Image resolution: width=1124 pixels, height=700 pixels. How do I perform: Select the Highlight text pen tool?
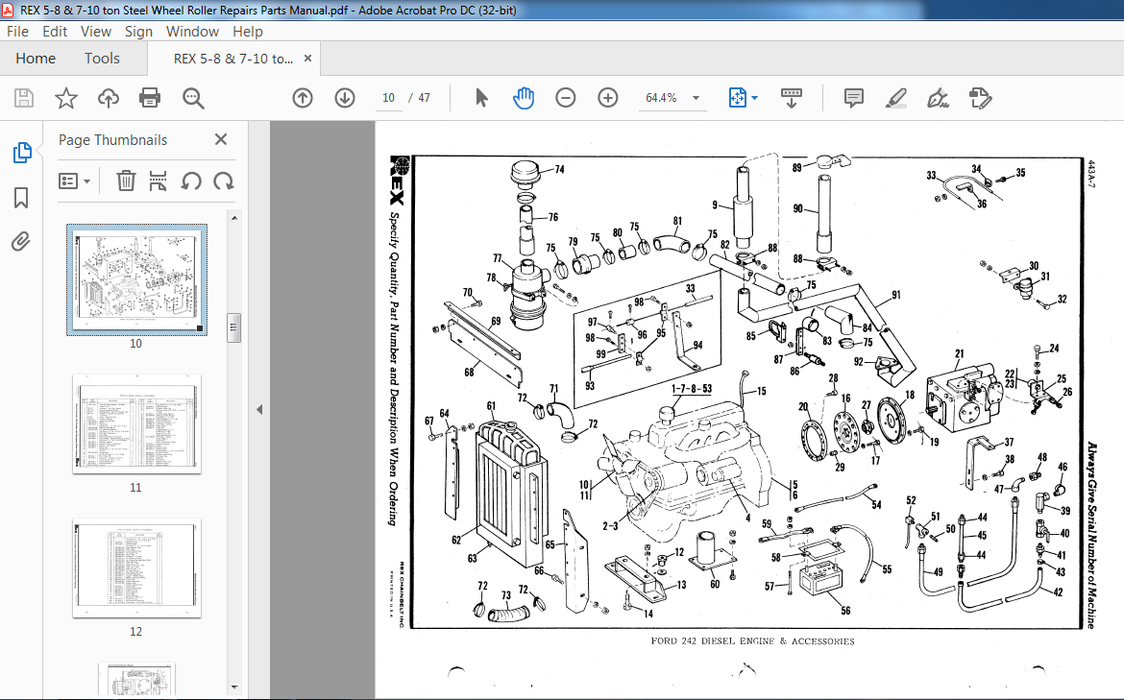(896, 97)
